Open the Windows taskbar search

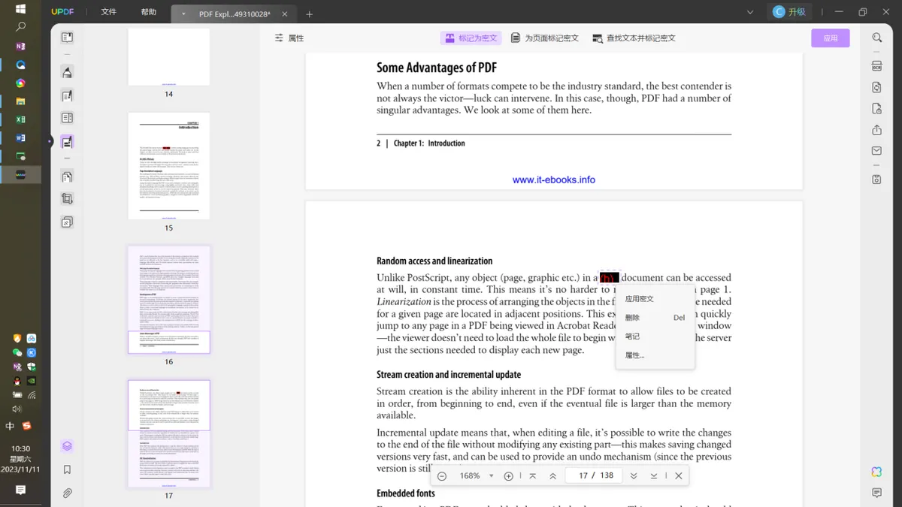pos(20,27)
